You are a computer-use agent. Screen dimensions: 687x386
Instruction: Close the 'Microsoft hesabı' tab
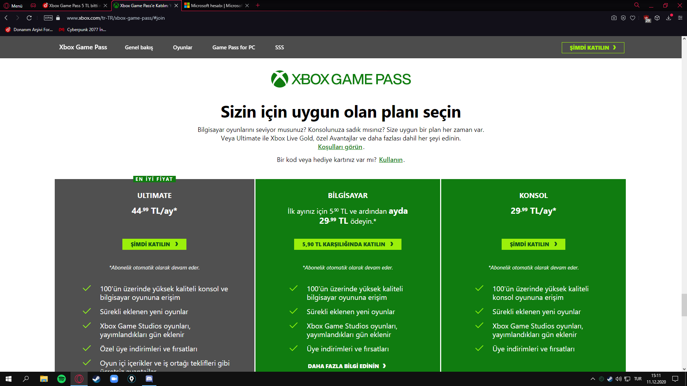(247, 6)
